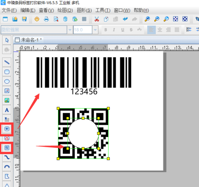Select the arrow pointer tool
Image resolution: width=199 pixels, height=187 pixels.
[7, 40]
